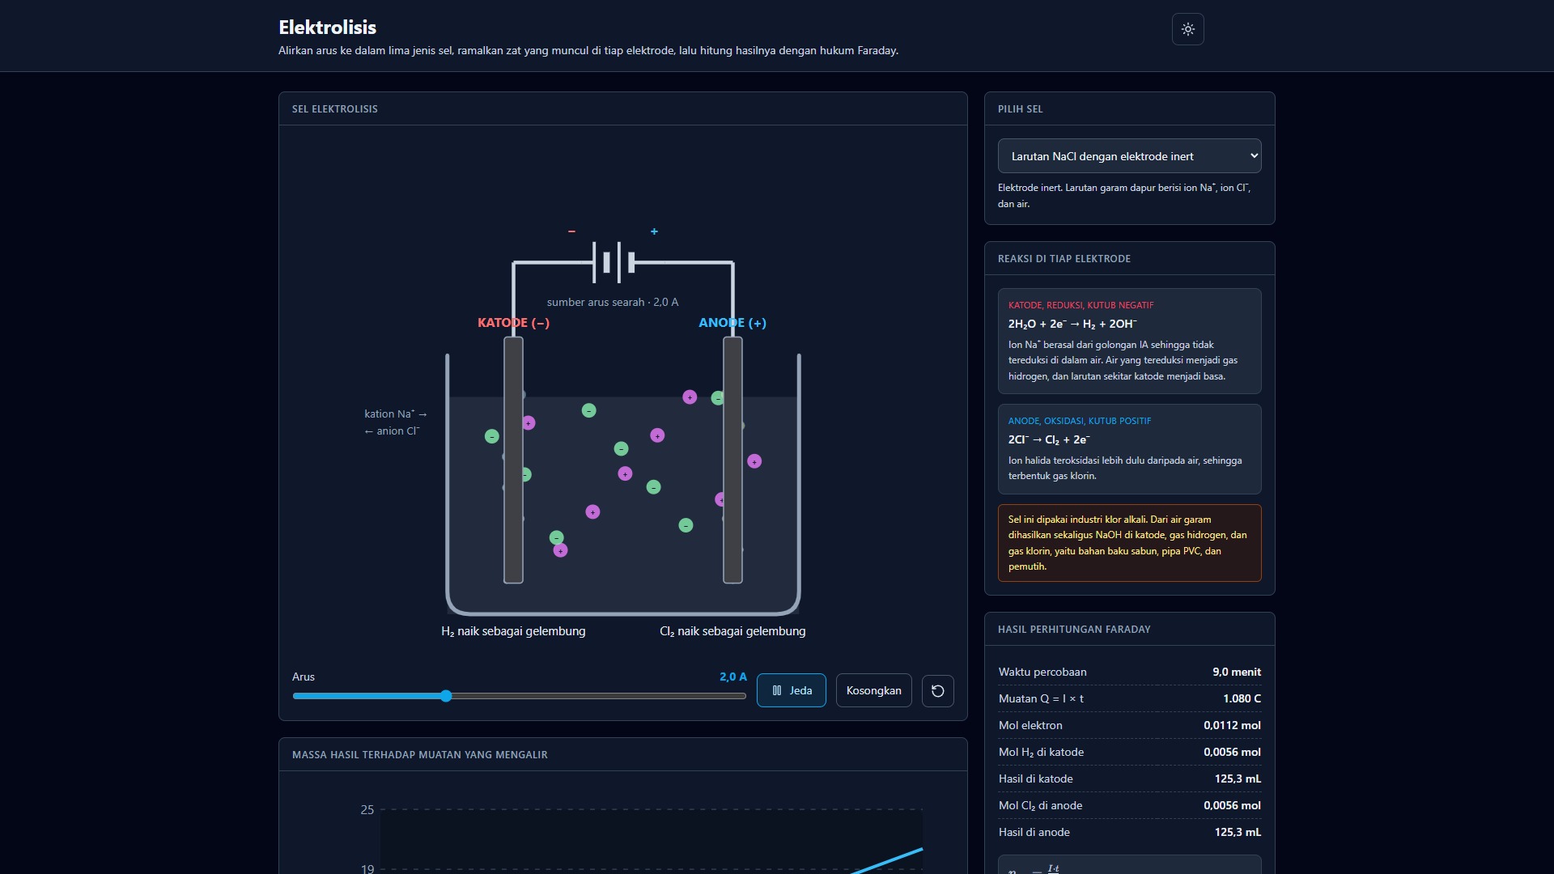Click the 'Mol elektron' row label
The image size is (1554, 874).
(x=1030, y=725)
